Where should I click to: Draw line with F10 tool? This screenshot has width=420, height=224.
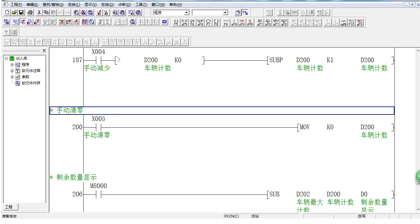tap(351, 22)
